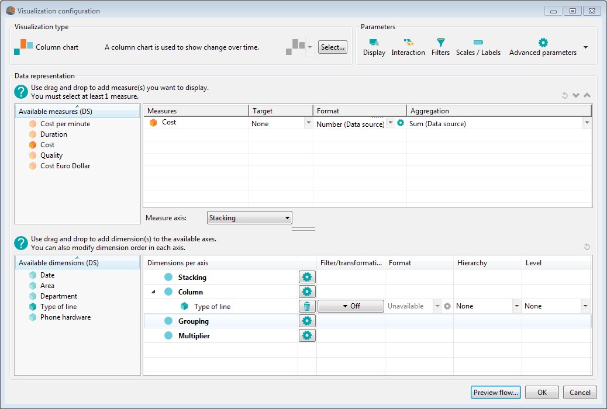The height and width of the screenshot is (409, 607).
Task: Open Scales / Labels parameters
Action: pyautogui.click(x=478, y=47)
